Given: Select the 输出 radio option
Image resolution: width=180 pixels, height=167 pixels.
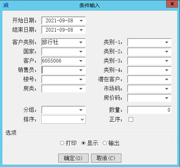Looking at the screenshot, I should (105, 143).
